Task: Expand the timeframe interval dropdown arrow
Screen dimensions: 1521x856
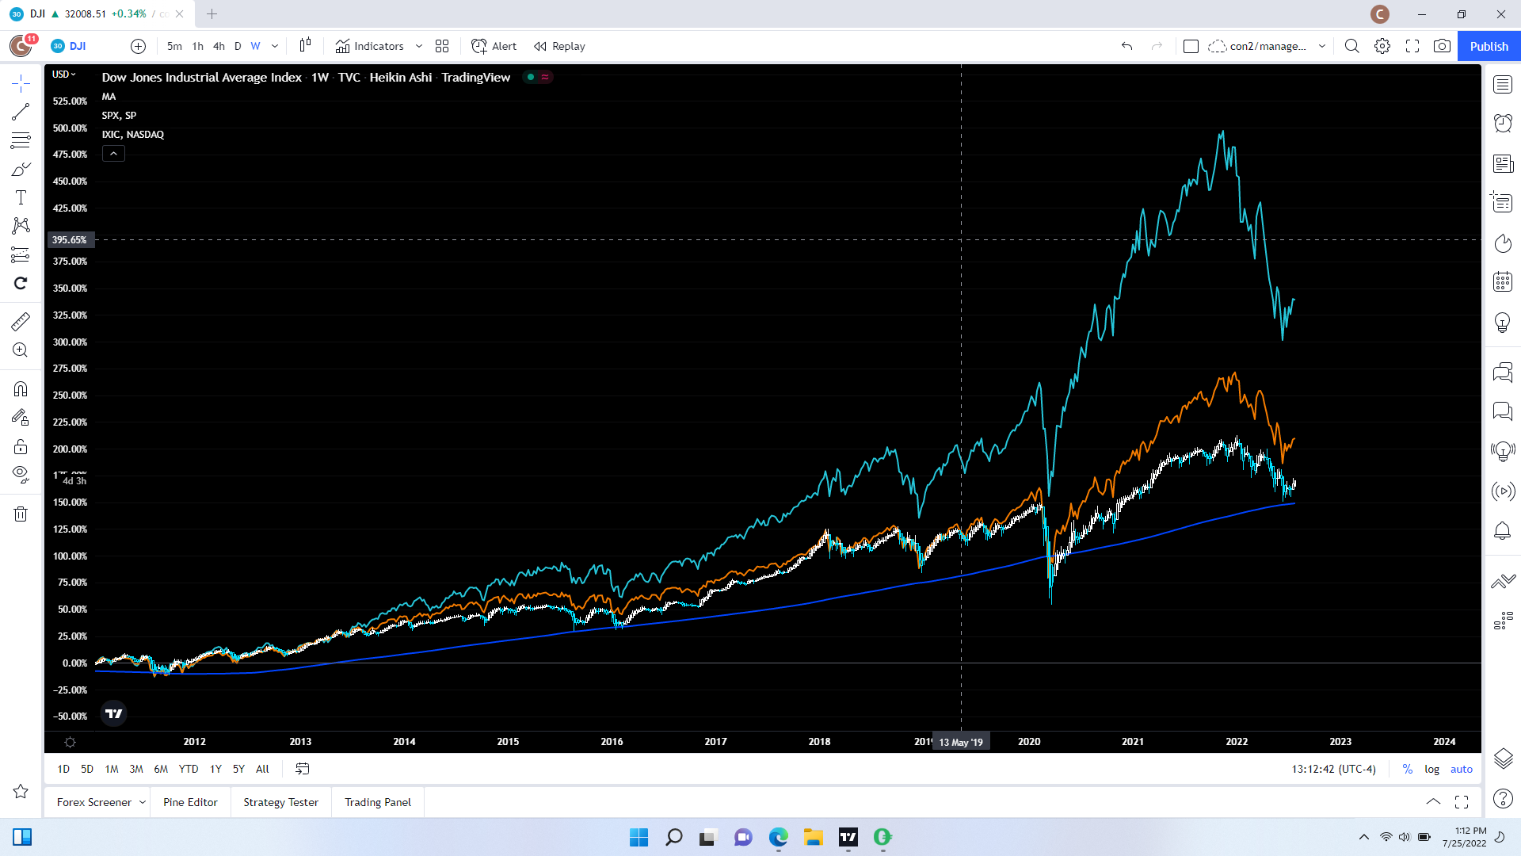Action: pyautogui.click(x=275, y=46)
